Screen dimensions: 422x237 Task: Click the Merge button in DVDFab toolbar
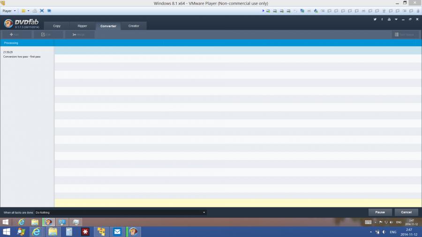(x=79, y=35)
